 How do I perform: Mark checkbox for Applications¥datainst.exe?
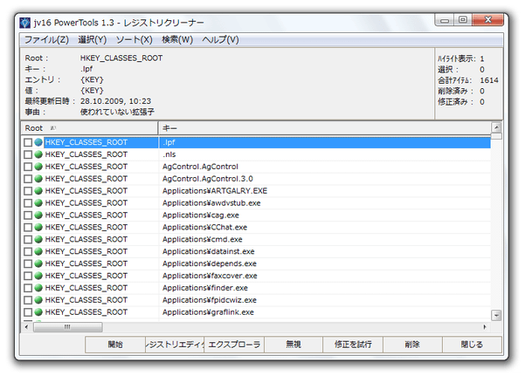28,251
